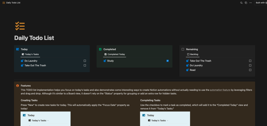Open the search magnifier icon
Image resolution: width=267 pixels, height=126 pixels.
(x=241, y=3)
